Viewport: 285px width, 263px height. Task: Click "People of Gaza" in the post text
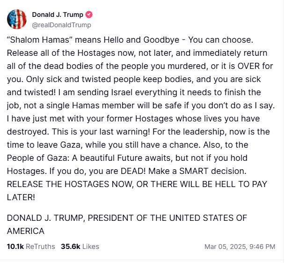point(38,158)
